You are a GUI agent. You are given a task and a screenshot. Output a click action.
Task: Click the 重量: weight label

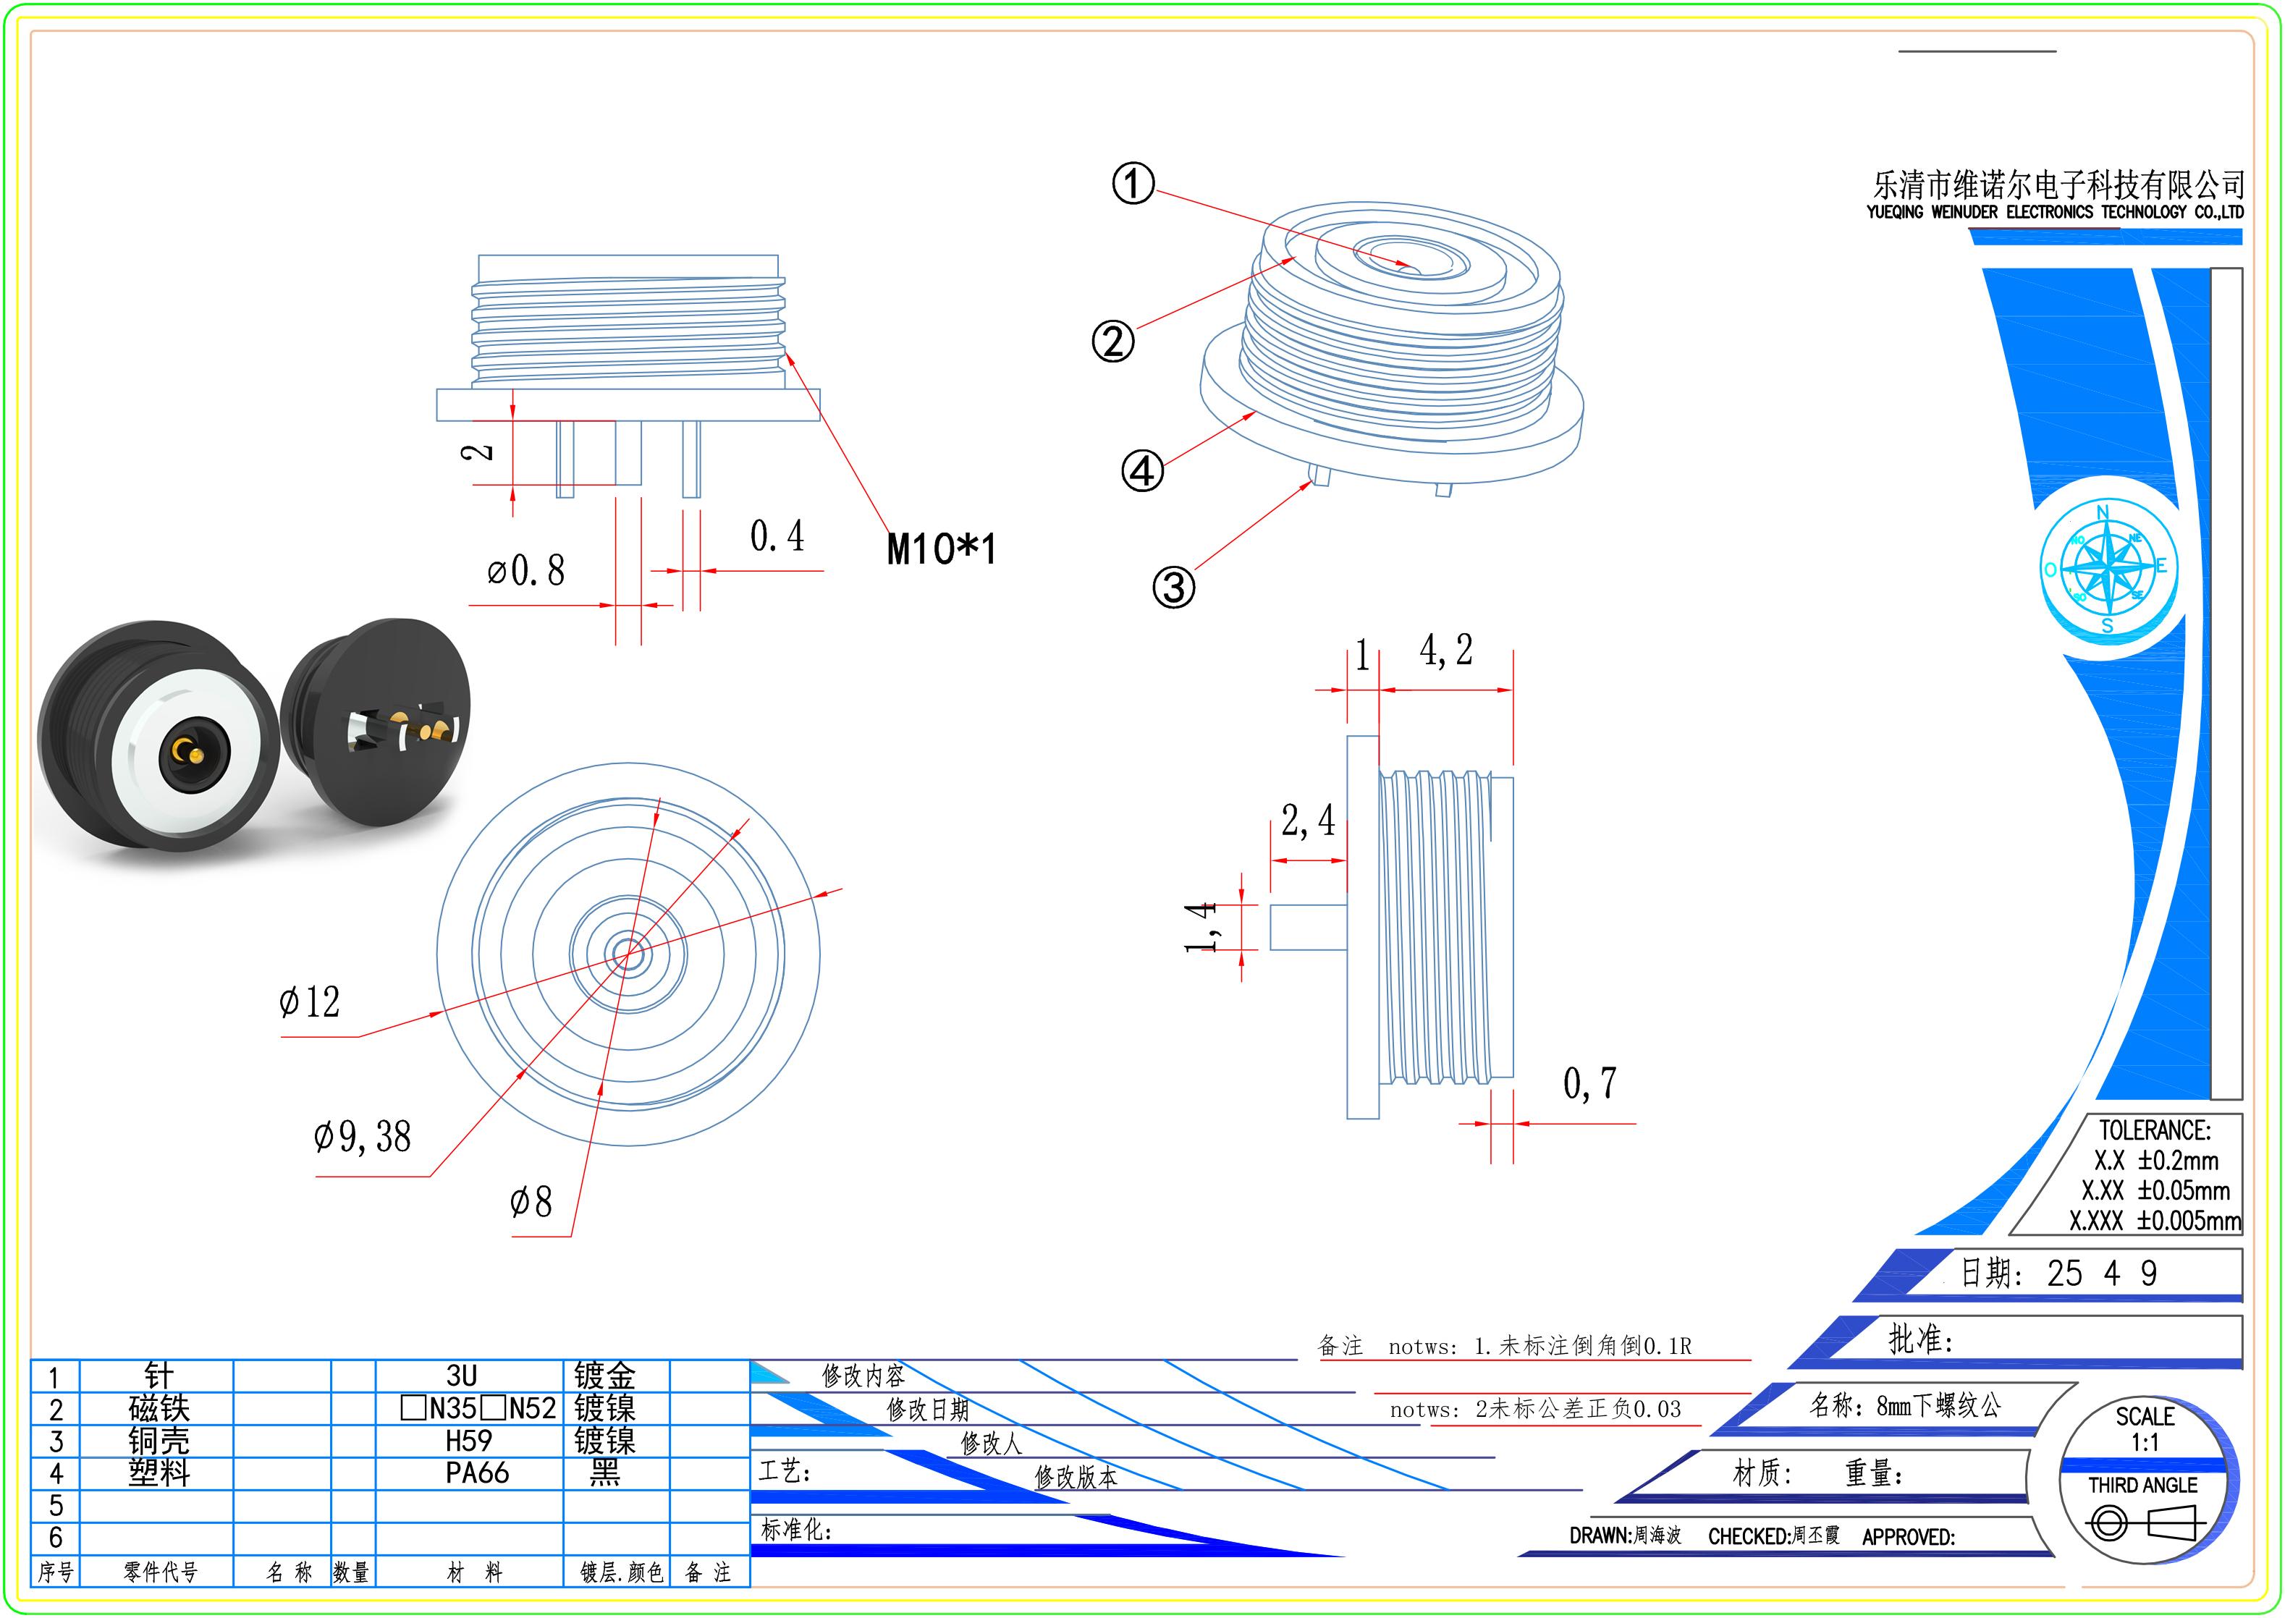(1873, 1473)
